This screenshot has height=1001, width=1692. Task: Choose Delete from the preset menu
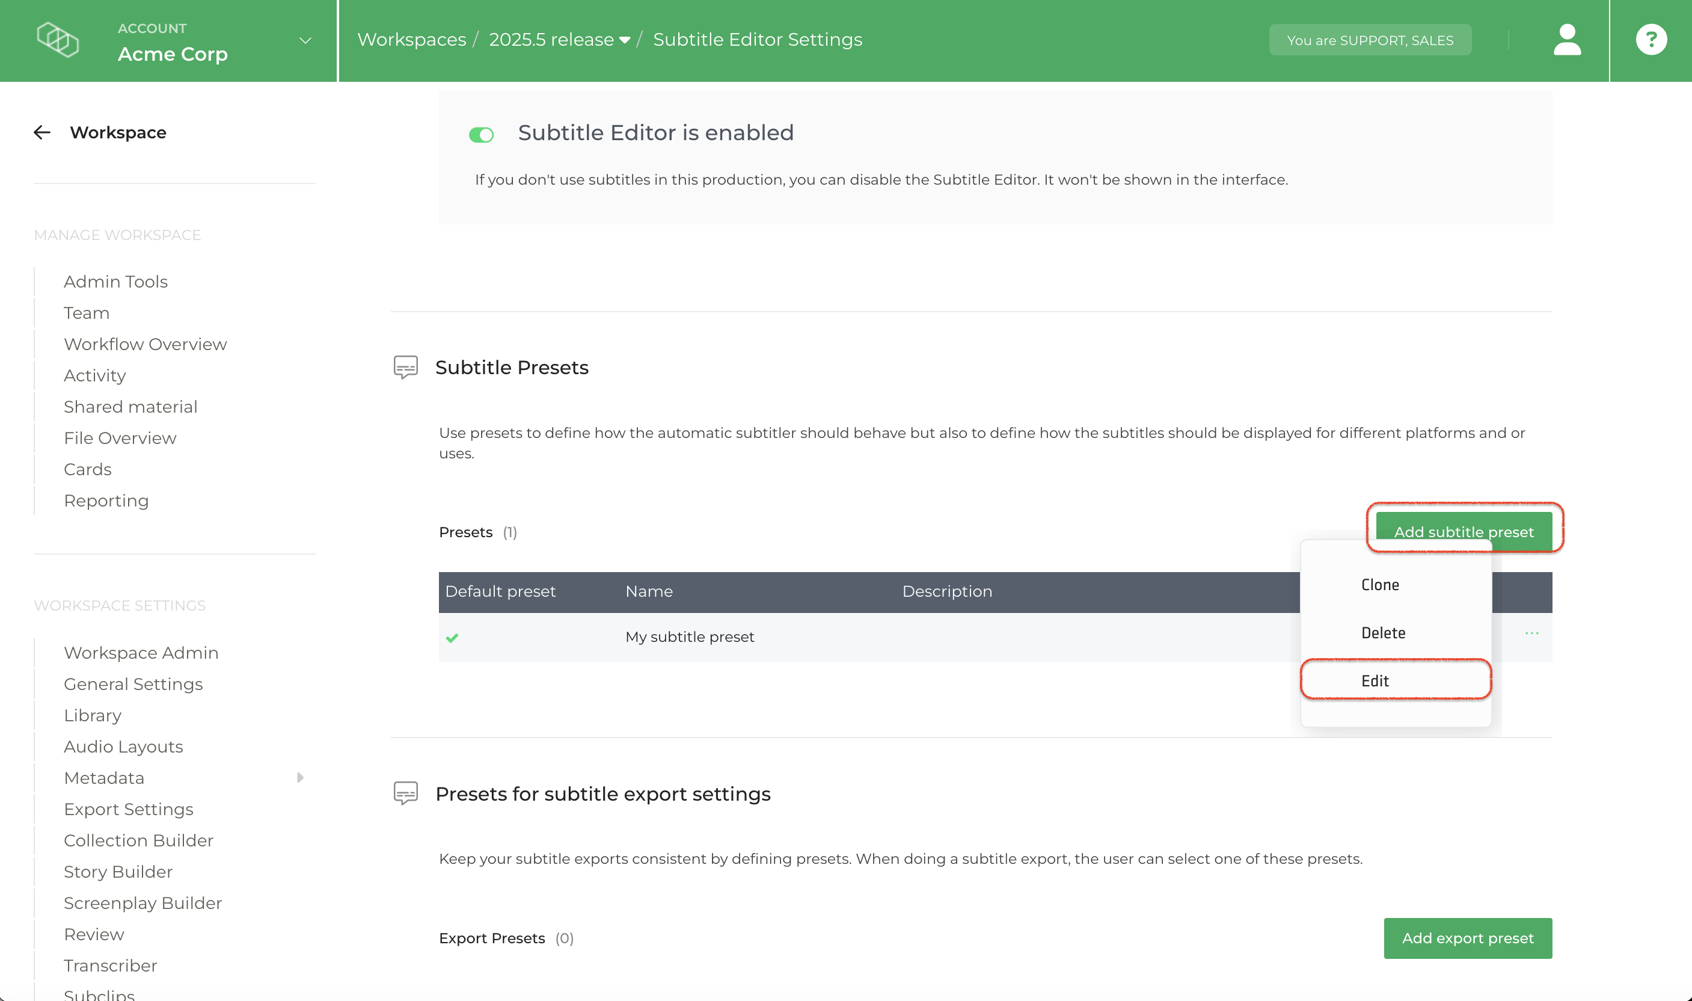[x=1382, y=633]
